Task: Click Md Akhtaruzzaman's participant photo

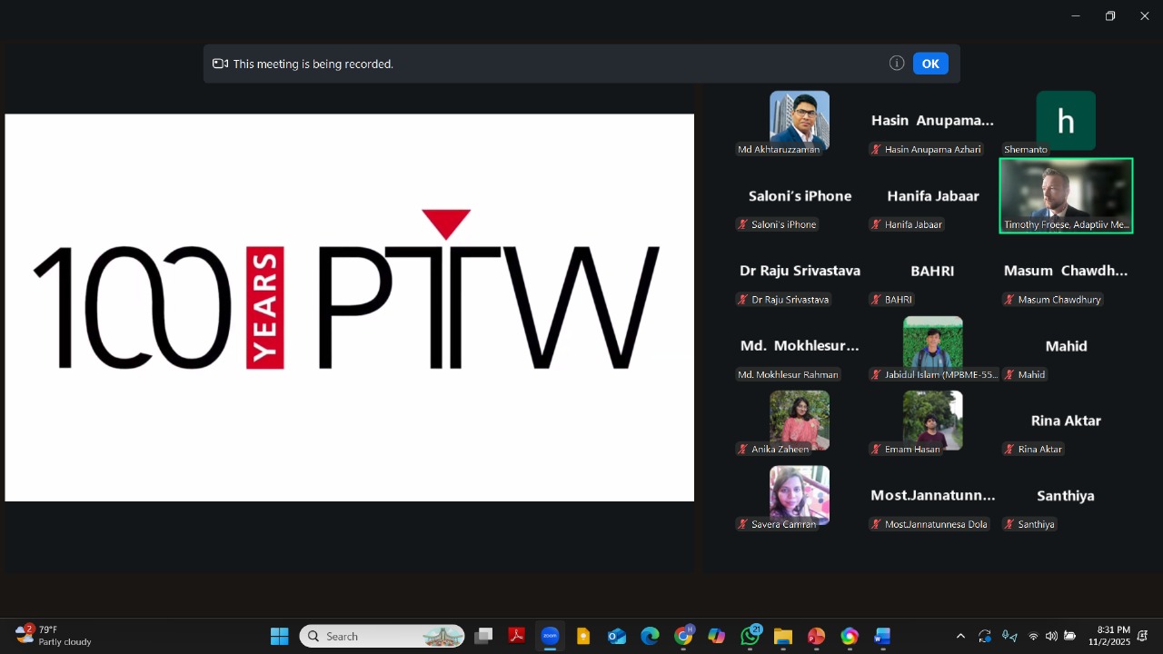Action: (800, 118)
